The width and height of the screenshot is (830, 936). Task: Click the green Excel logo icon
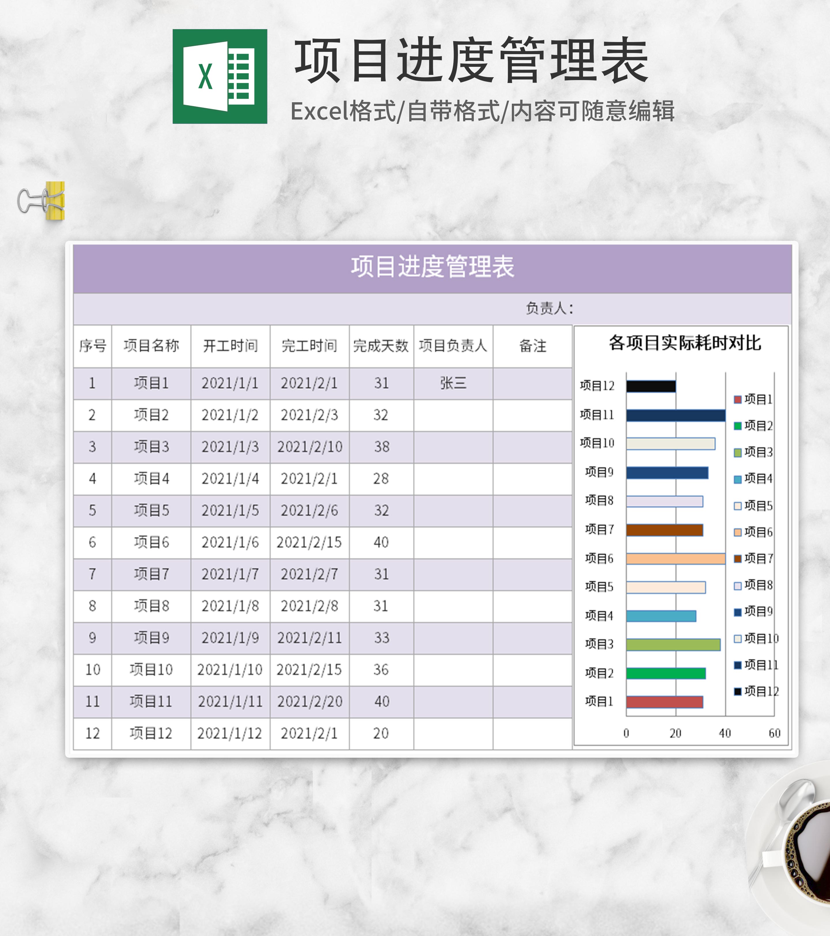click(220, 77)
